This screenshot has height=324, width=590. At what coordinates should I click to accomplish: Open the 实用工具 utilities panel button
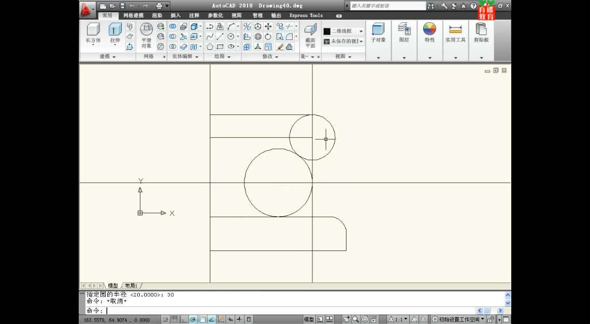[x=455, y=33]
